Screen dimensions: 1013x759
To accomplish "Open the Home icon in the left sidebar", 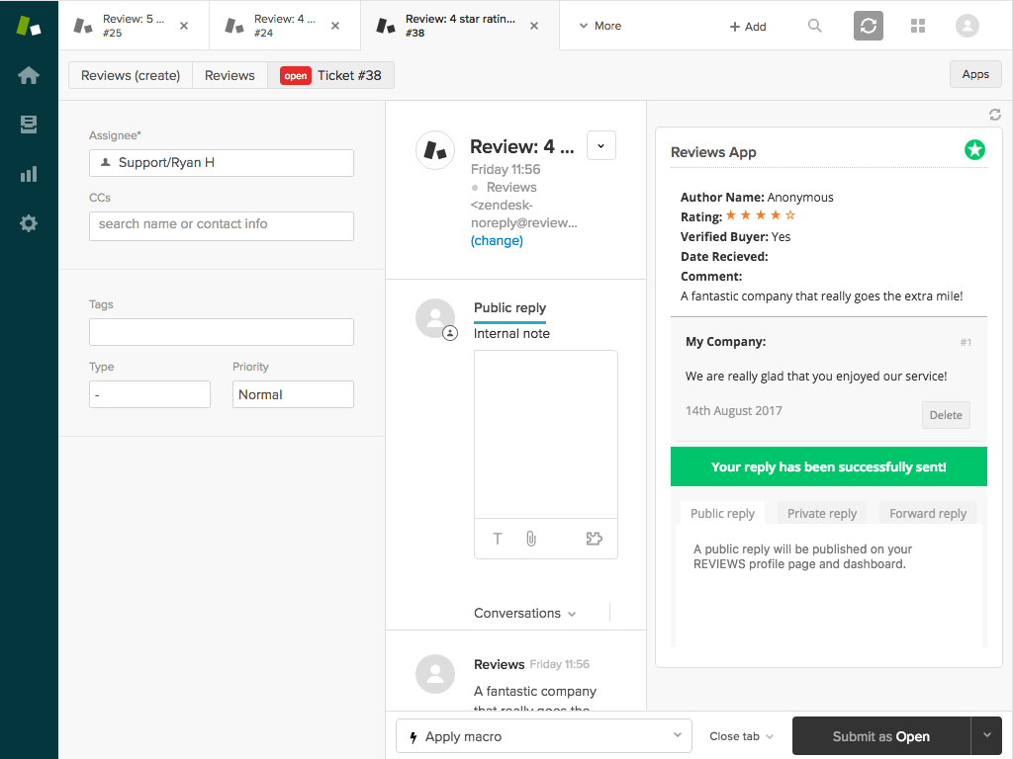I will pos(28,74).
